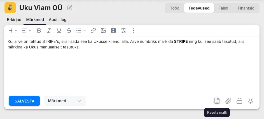Apply strikethrough formatting
This screenshot has height=119, width=264.
tap(69, 31)
